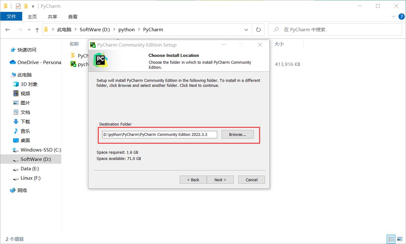Click the Destination Folder path field
Screen dimensions: 406x244
pos(160,134)
